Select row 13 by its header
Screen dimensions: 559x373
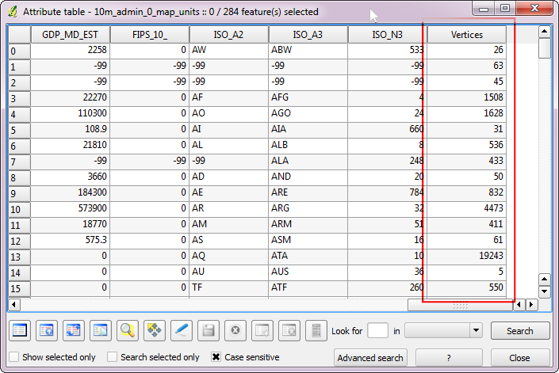tap(19, 257)
